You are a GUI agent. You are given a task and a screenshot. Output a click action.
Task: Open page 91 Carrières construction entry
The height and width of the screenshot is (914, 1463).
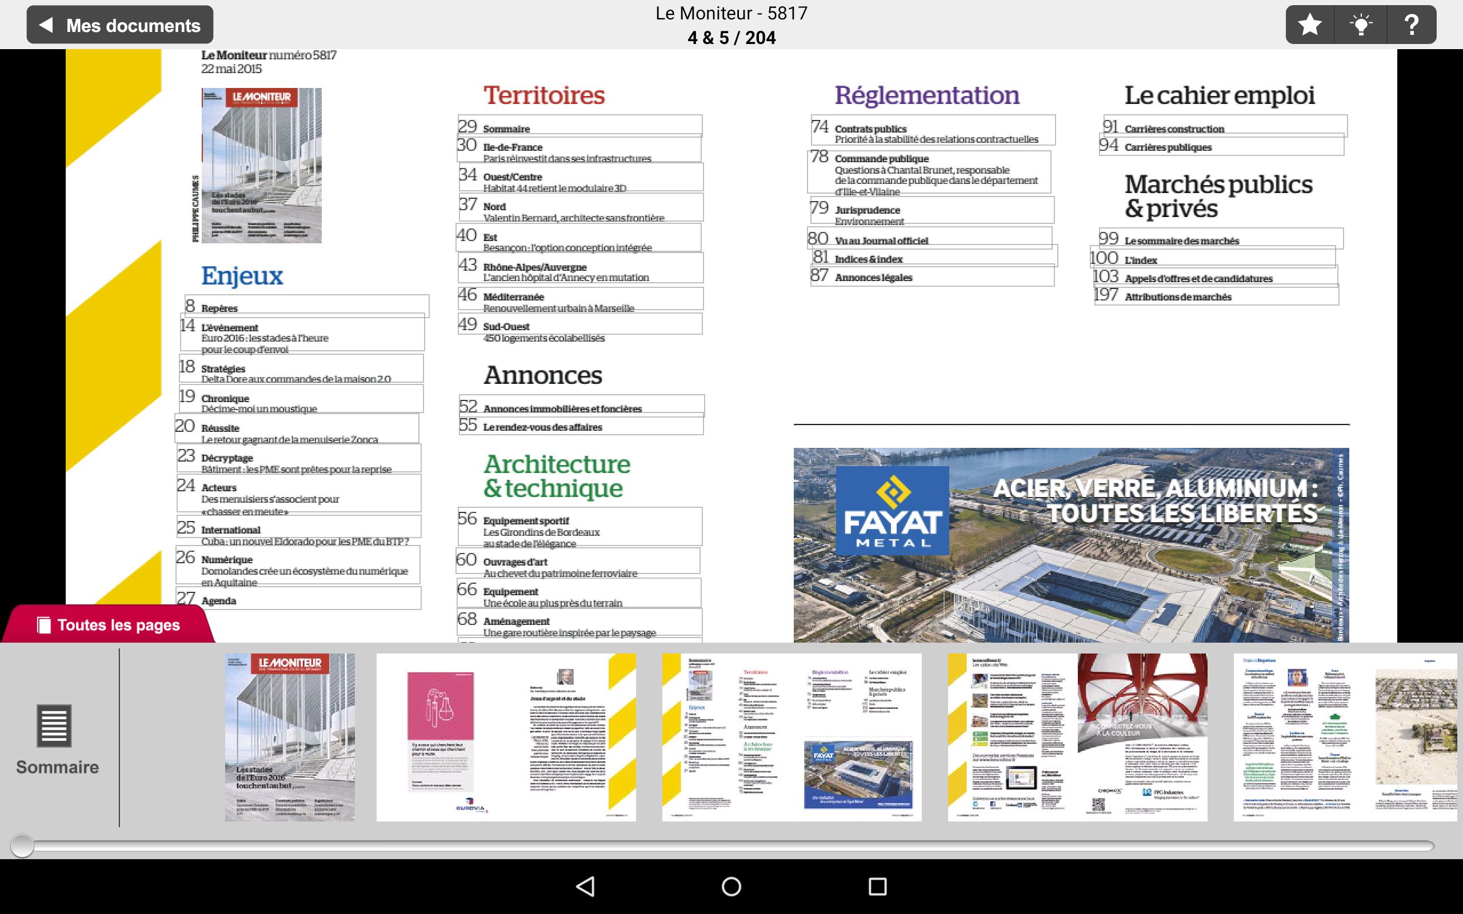(x=1225, y=126)
